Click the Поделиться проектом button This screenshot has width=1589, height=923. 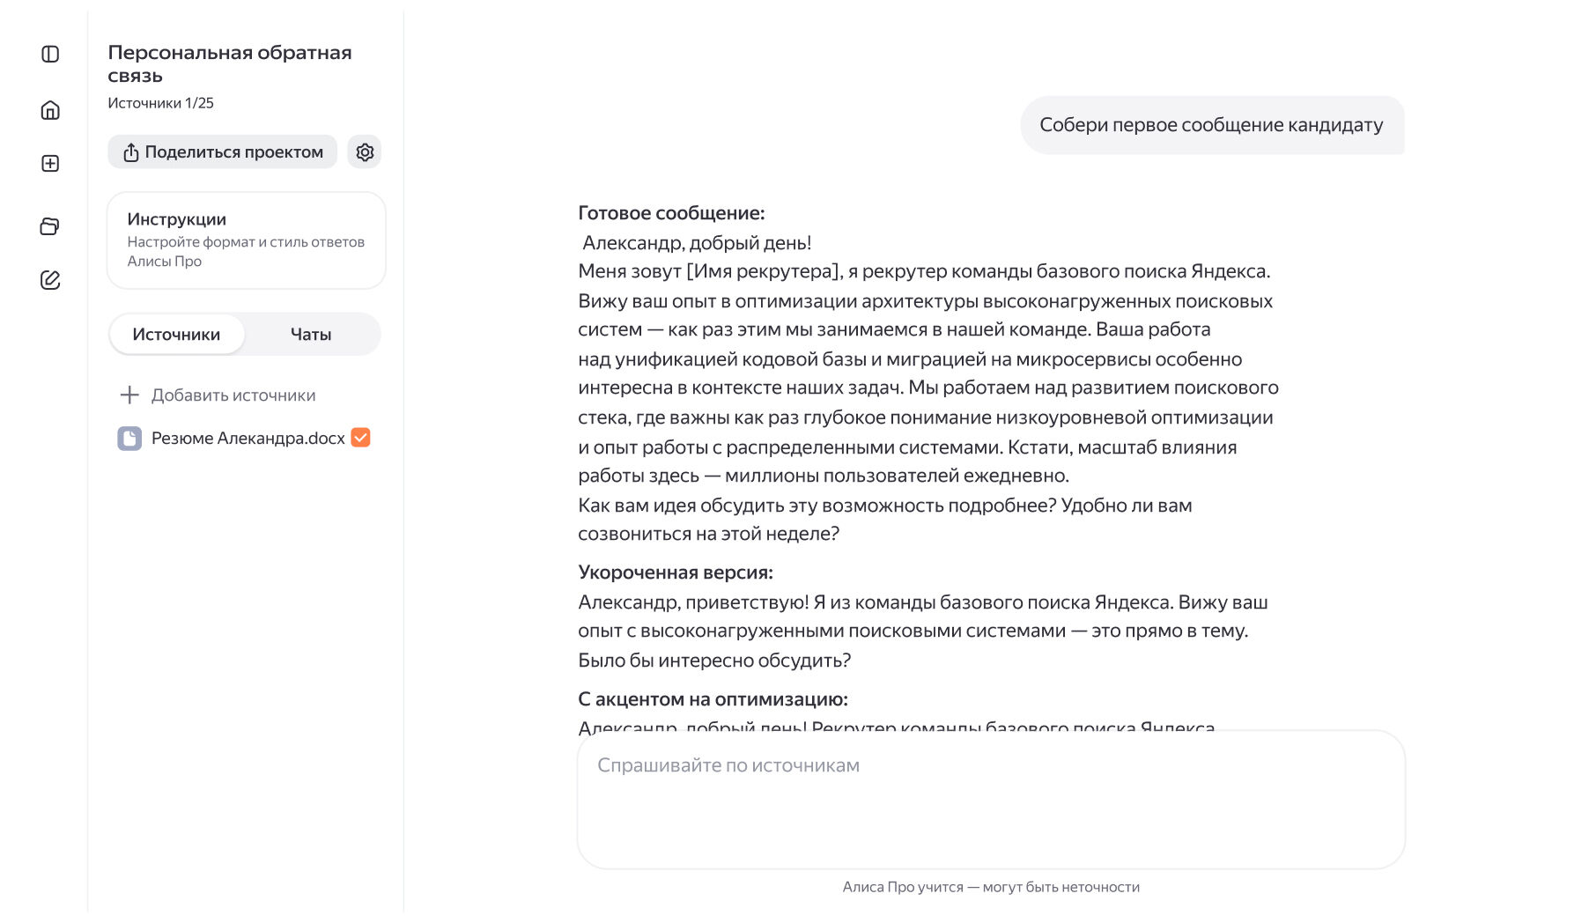(x=222, y=152)
